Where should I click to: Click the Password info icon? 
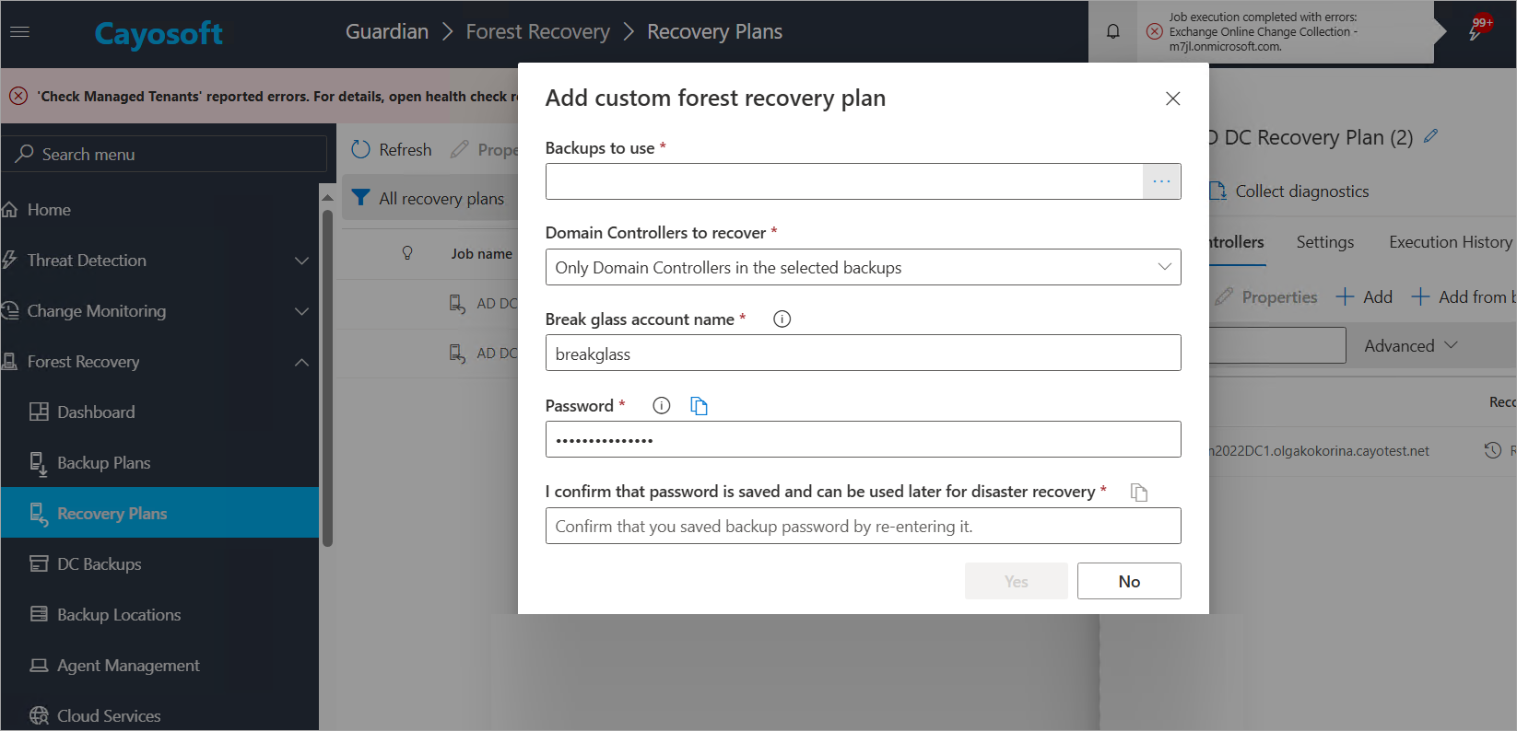(x=661, y=406)
